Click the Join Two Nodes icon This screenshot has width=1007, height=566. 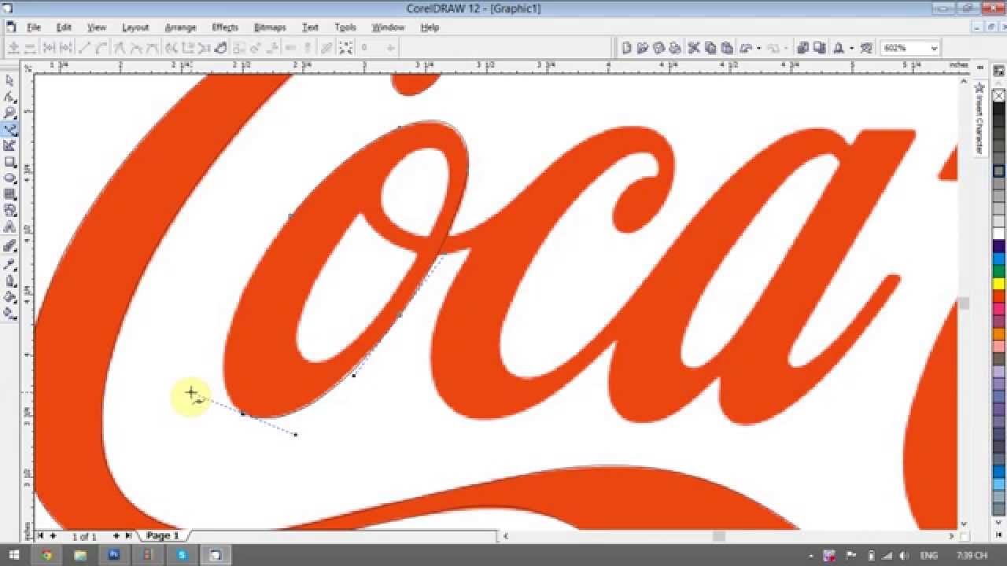tap(49, 48)
